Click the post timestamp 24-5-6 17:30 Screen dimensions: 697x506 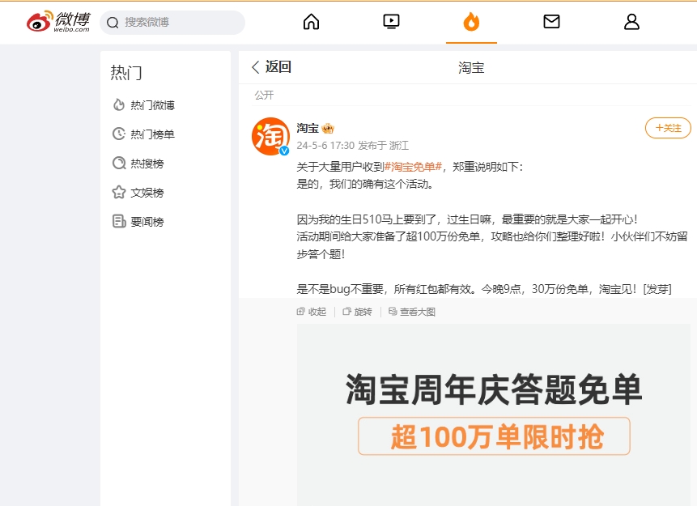click(x=325, y=146)
